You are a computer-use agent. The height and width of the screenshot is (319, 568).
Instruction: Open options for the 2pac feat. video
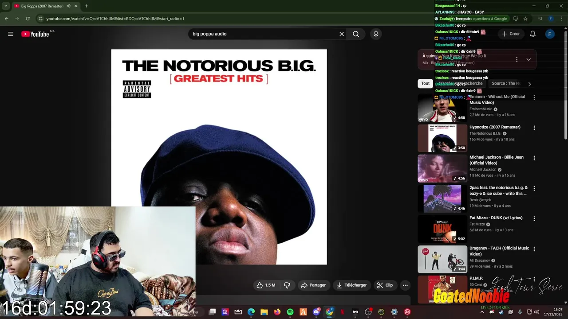coord(534,189)
